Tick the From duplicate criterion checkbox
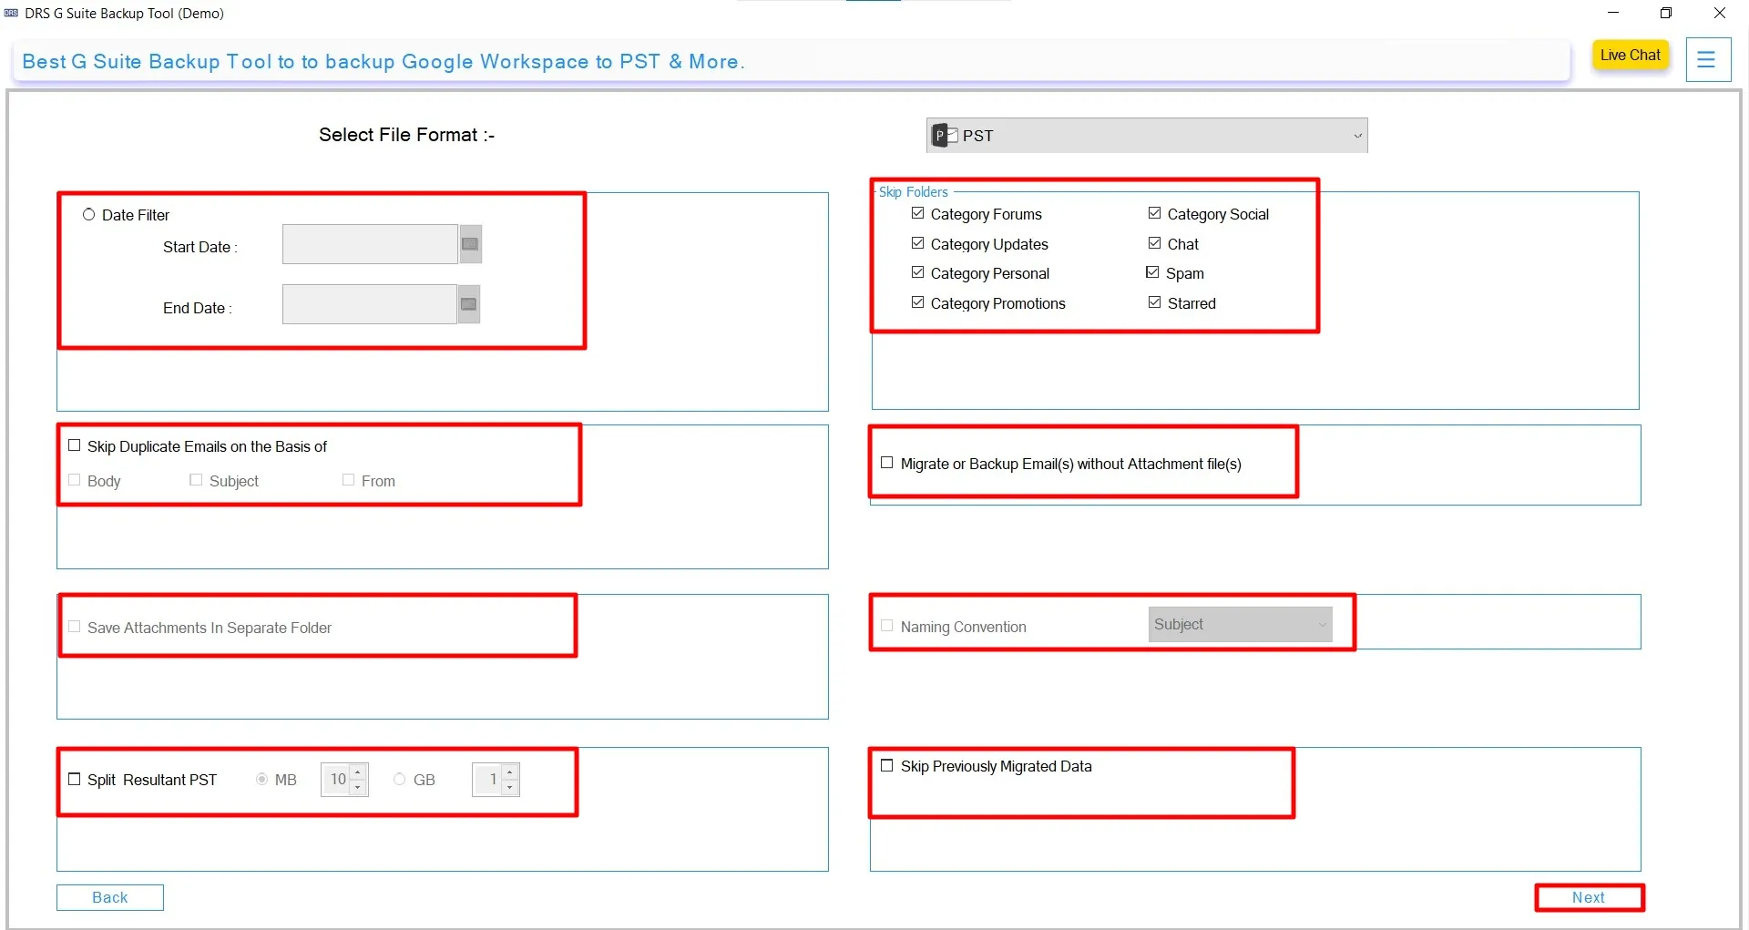Screen dimensions: 1749x930 click(x=348, y=480)
